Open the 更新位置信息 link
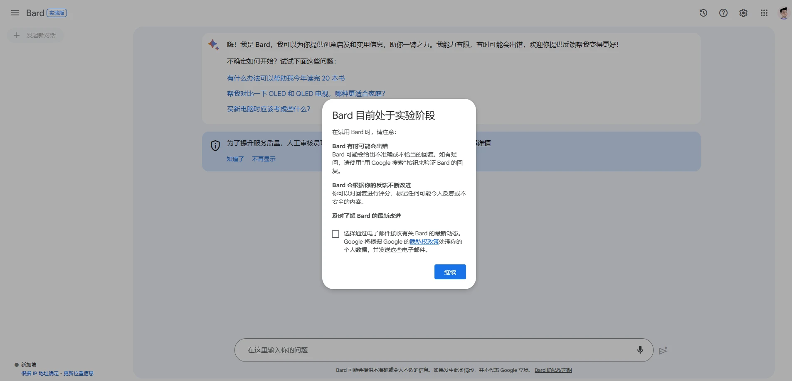This screenshot has height=381, width=792. point(79,374)
